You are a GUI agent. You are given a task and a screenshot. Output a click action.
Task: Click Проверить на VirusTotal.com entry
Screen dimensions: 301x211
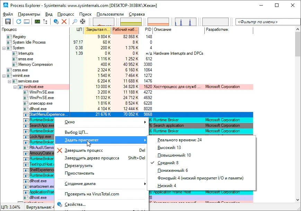coord(92,194)
